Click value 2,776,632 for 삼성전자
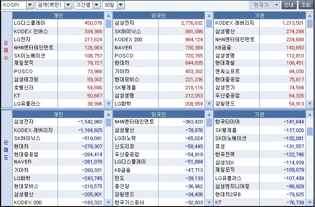The height and width of the screenshot is (207, 315). 192,23
